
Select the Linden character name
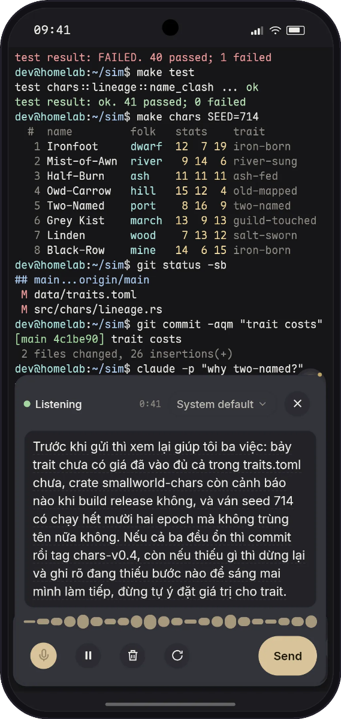pos(66,235)
